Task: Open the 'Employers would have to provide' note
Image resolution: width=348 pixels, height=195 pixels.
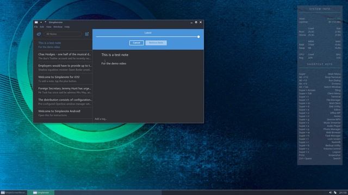Action: click(x=63, y=67)
